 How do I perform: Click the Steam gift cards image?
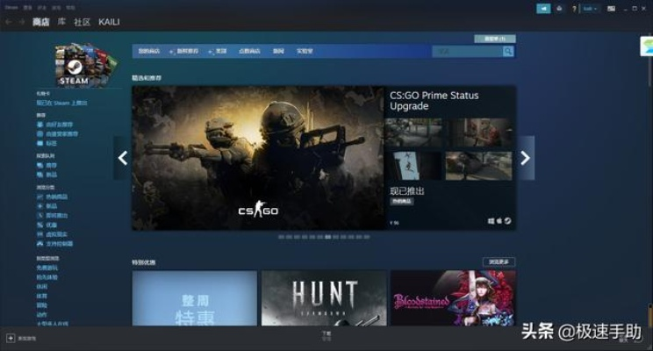tap(86, 65)
